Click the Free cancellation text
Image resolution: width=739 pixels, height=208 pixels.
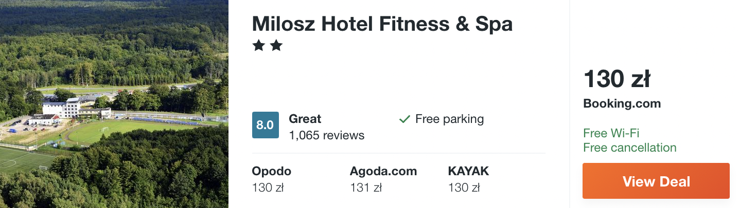(x=630, y=148)
